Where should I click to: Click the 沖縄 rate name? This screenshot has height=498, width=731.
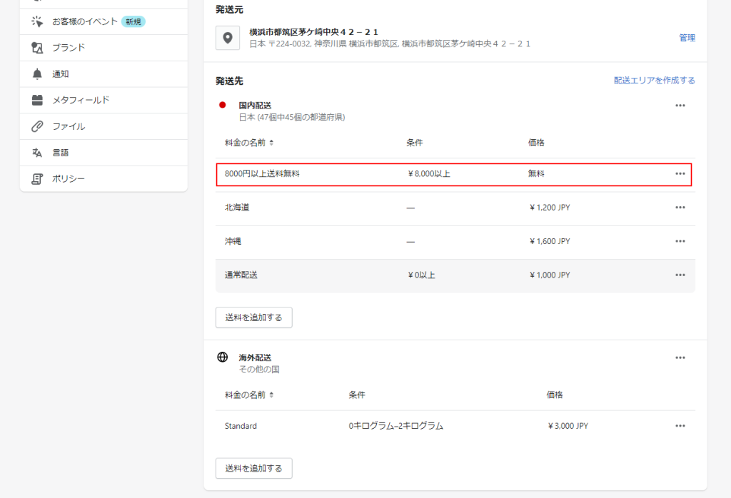233,241
